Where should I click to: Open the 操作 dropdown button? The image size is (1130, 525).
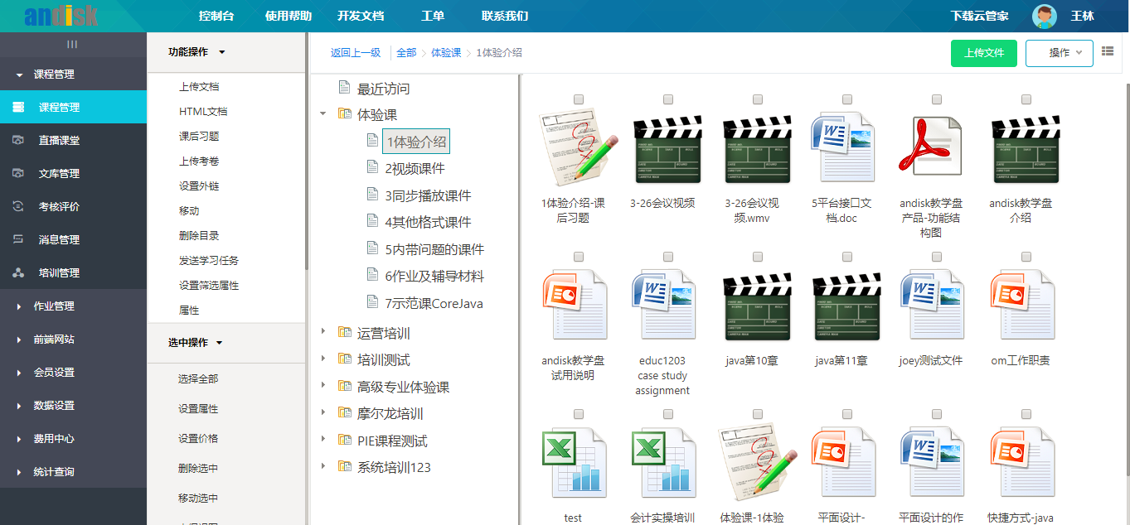1059,53
